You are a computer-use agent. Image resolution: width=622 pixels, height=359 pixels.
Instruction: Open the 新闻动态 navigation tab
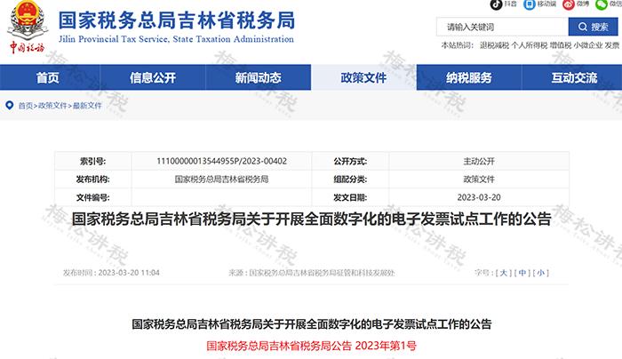259,77
